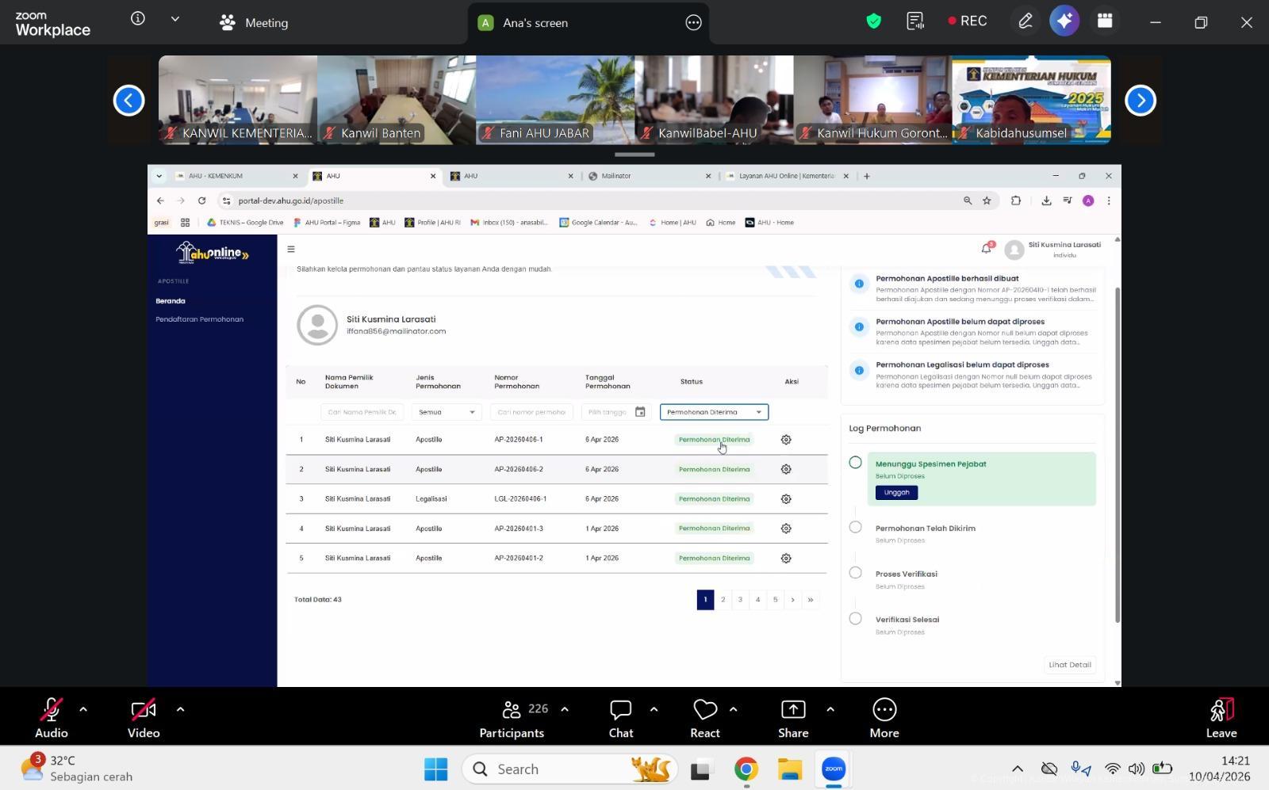Viewport: 1269px width, 790px height.
Task: Open the Permohonan Diterima status dropdown
Action: click(x=714, y=412)
